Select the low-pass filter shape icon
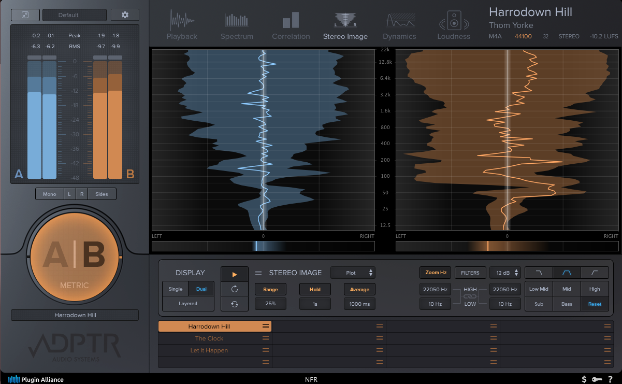The height and width of the screenshot is (384, 622). click(x=539, y=273)
